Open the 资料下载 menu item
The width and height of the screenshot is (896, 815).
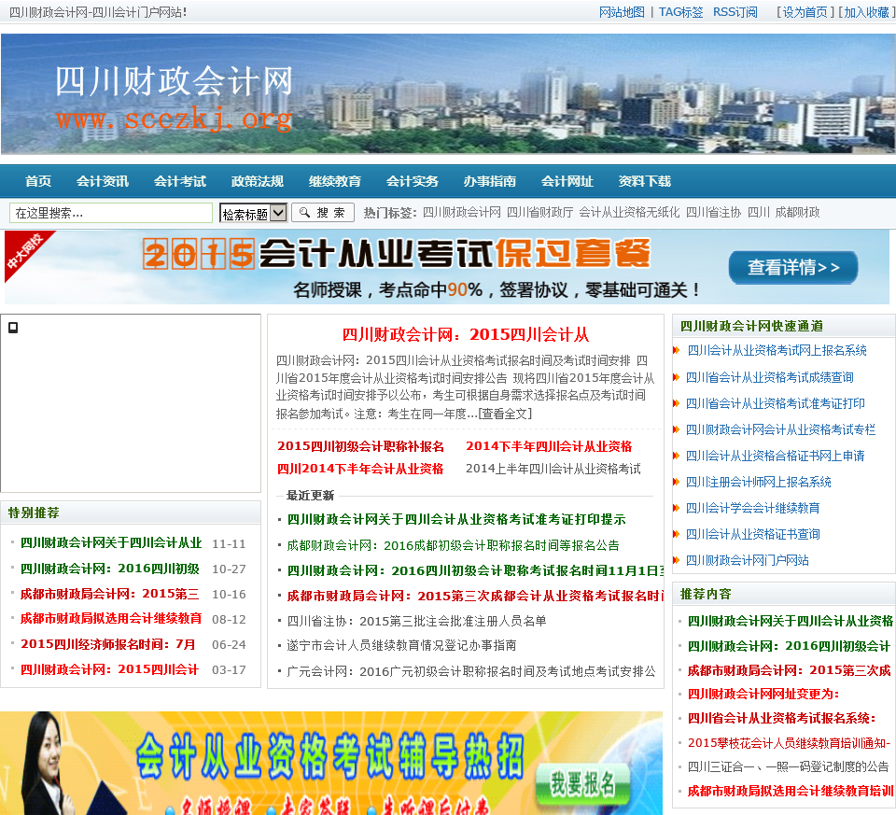[x=645, y=181]
